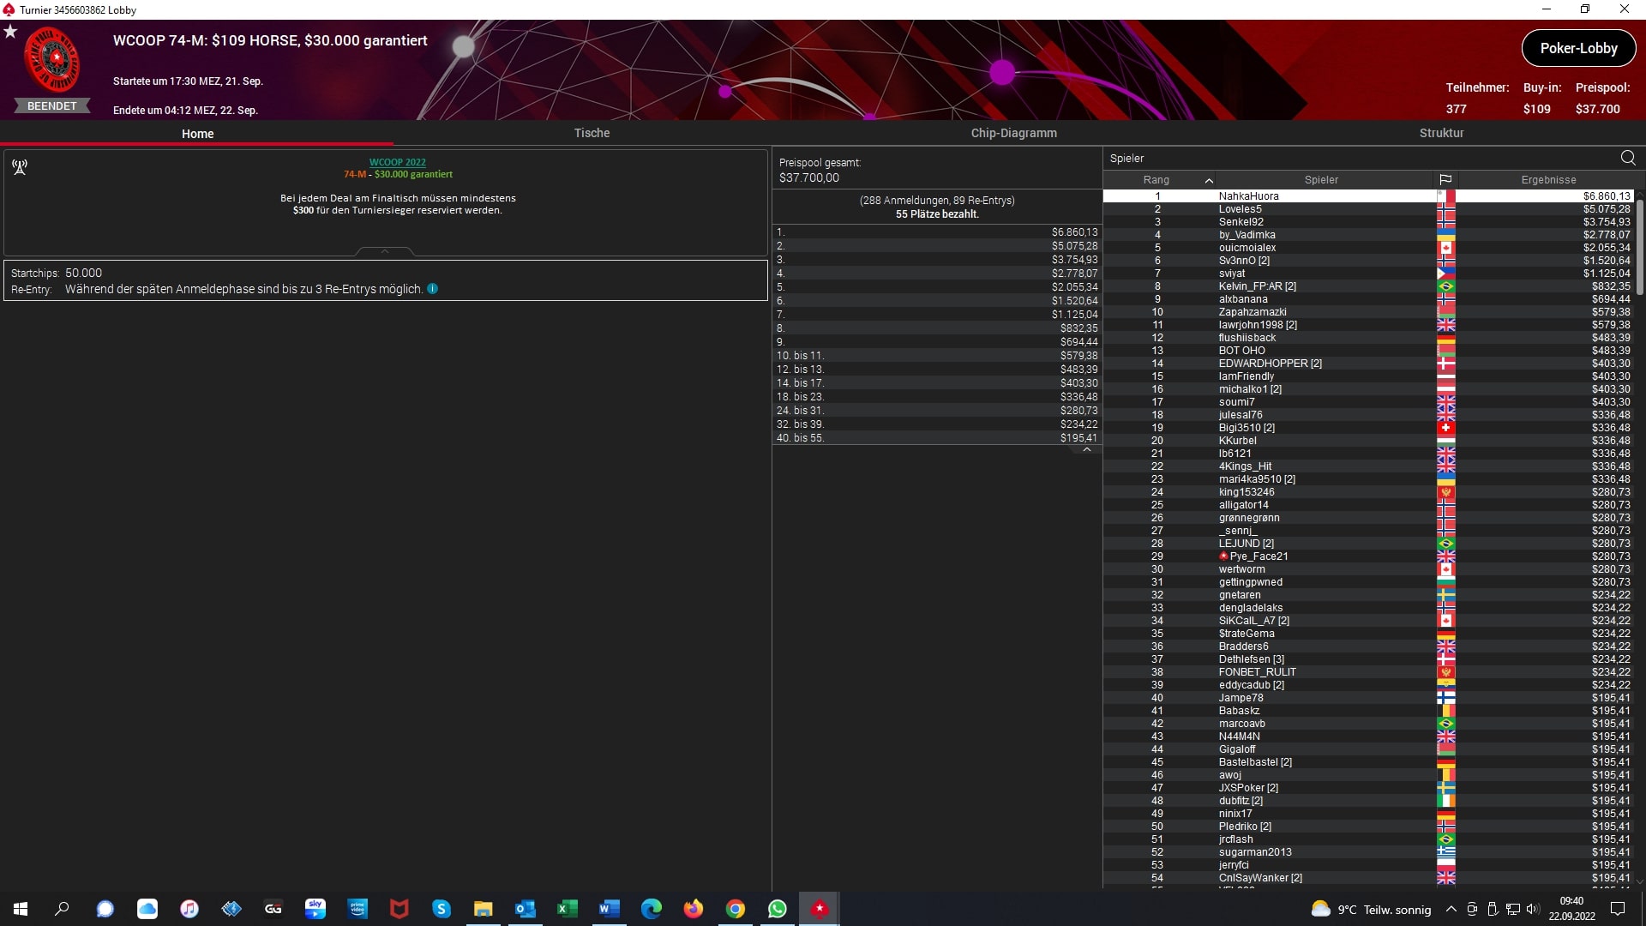Open Word from the taskbar
The width and height of the screenshot is (1646, 926).
(610, 909)
